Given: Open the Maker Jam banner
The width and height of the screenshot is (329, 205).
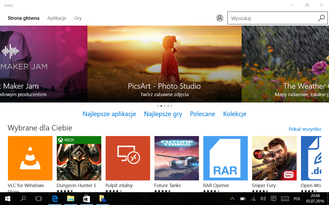Looking at the screenshot, I should coord(44,64).
